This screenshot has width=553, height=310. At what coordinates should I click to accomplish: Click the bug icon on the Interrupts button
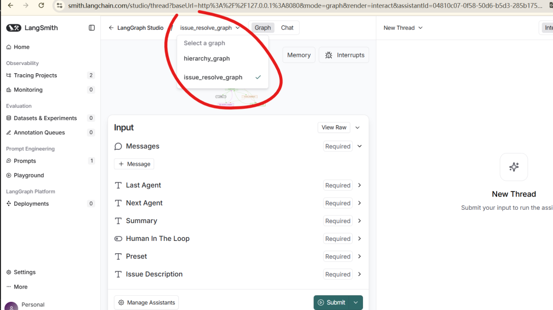click(x=329, y=55)
